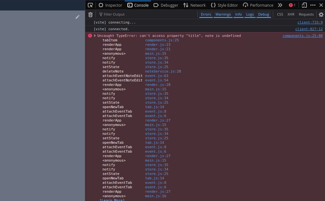Viewport: 325px width, 201px height.
Task: Toggle responsive design mode icon
Action: click(304, 5)
